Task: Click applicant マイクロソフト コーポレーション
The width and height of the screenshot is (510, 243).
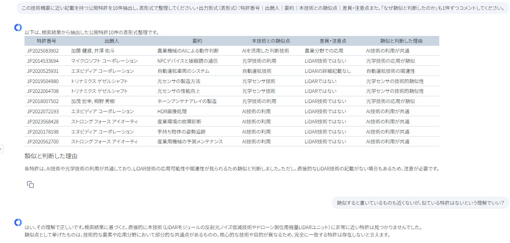Action: coord(104,61)
